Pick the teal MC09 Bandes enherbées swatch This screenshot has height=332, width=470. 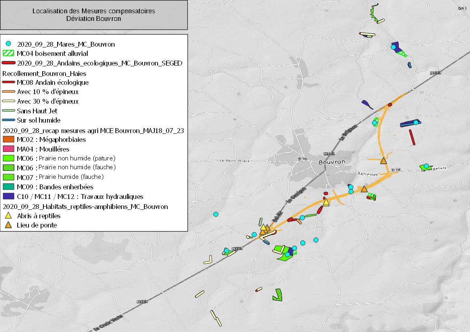8,186
